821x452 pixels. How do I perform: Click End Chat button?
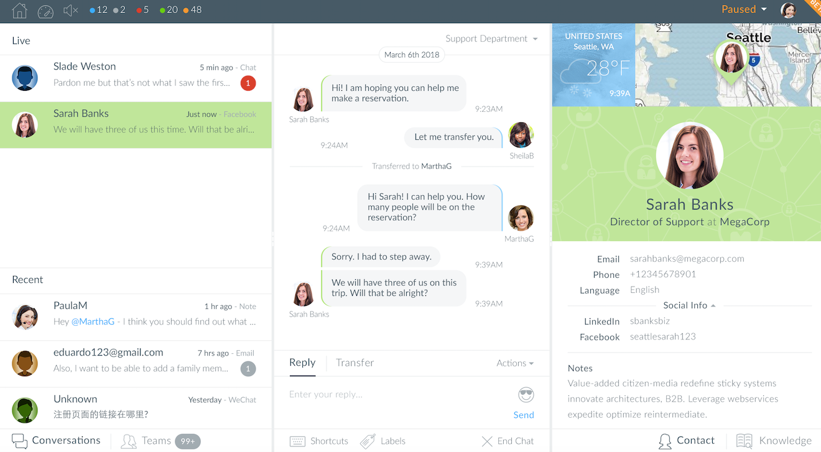pyautogui.click(x=508, y=441)
